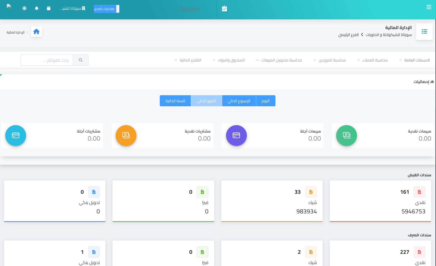Click the الإدارة المالية breadcrumb text near home
Image resolution: width=436 pixels, height=266 pixels.
point(16,32)
